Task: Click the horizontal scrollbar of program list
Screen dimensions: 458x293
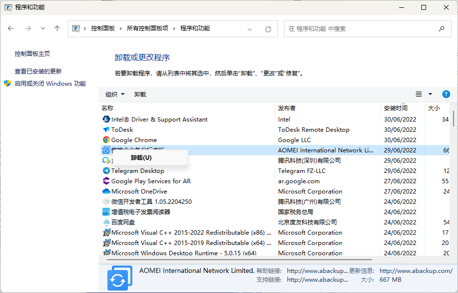Action: coord(235,259)
